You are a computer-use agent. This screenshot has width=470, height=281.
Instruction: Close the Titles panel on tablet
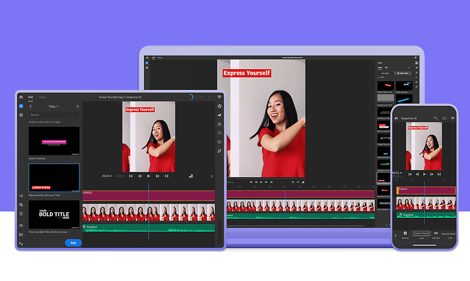77,107
